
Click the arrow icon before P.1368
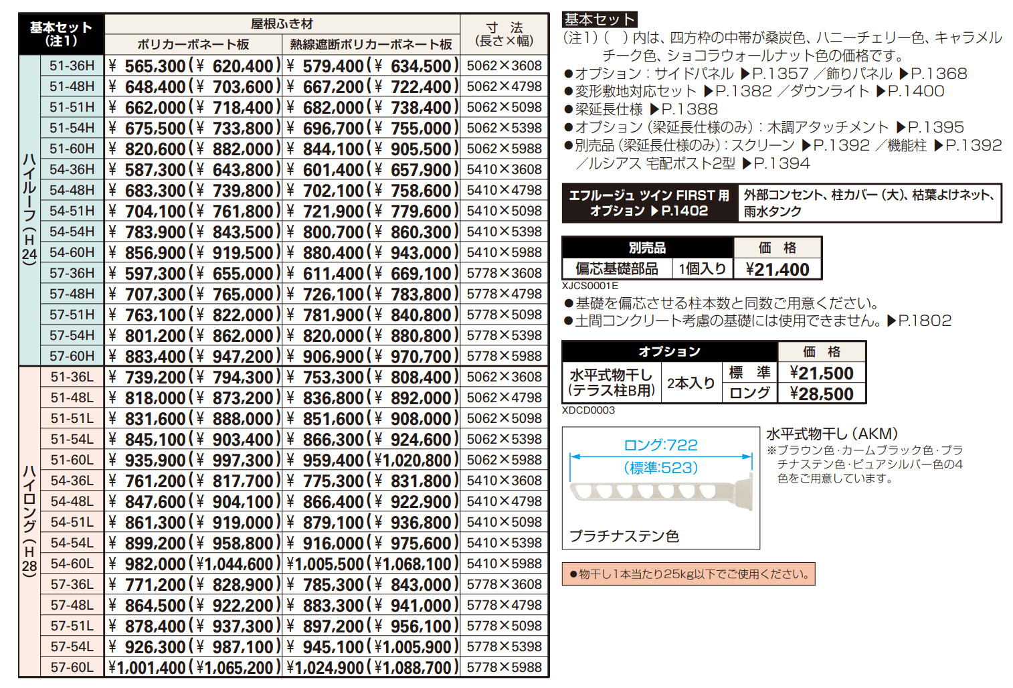click(x=904, y=74)
